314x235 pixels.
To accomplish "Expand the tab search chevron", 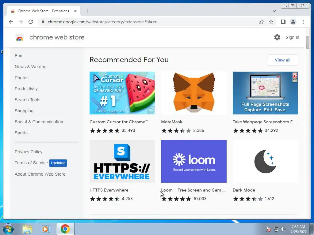I will tap(274, 11).
